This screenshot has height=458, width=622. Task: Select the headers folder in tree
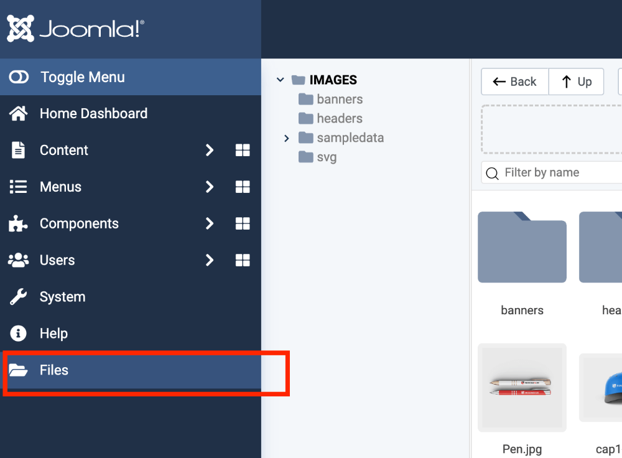339,119
